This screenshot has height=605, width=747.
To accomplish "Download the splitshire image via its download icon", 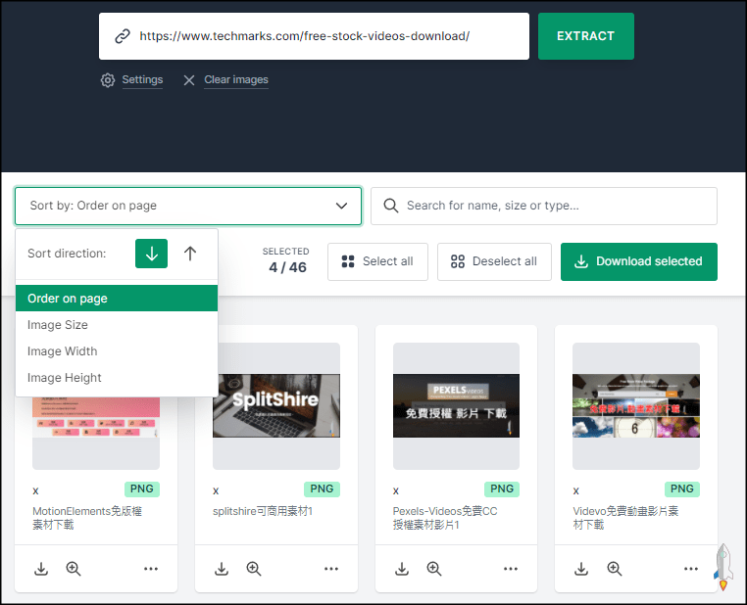I will [222, 569].
